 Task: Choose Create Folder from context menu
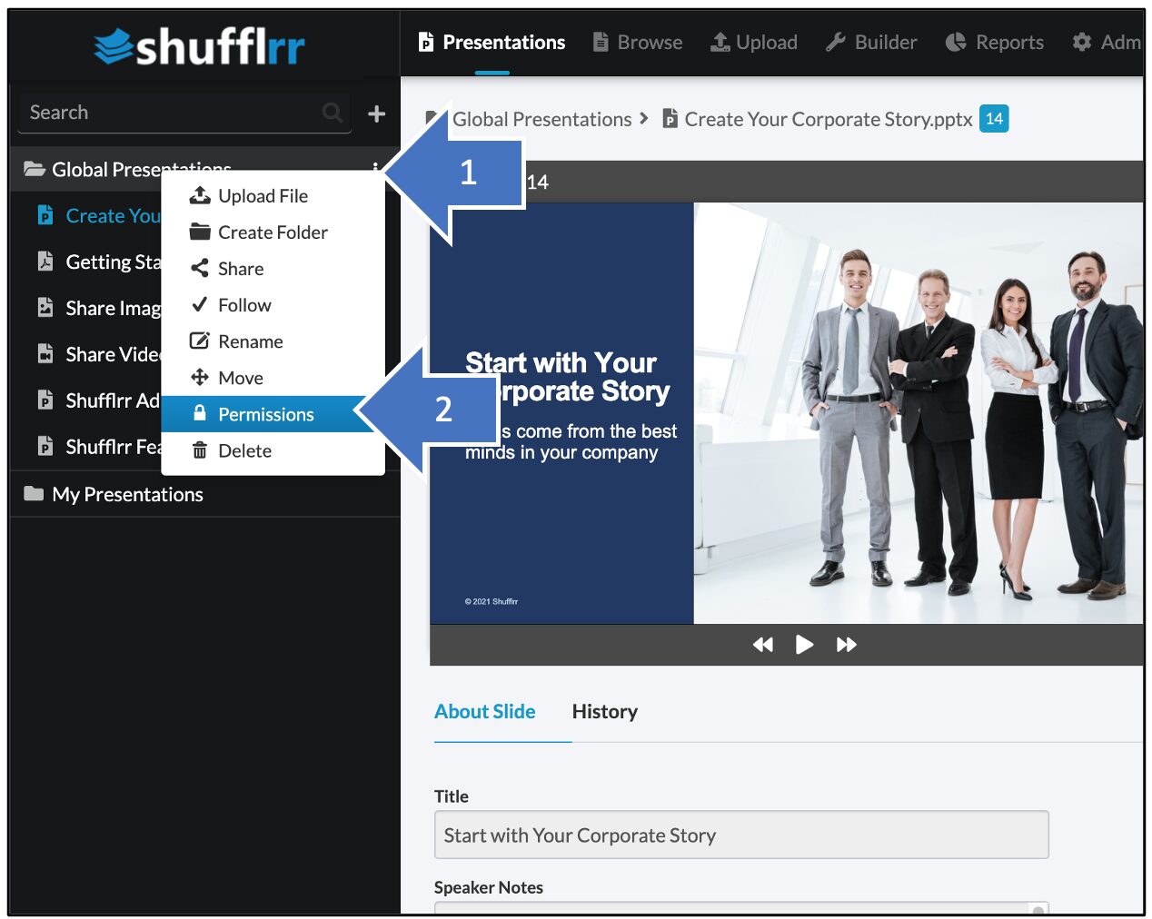[x=273, y=232]
